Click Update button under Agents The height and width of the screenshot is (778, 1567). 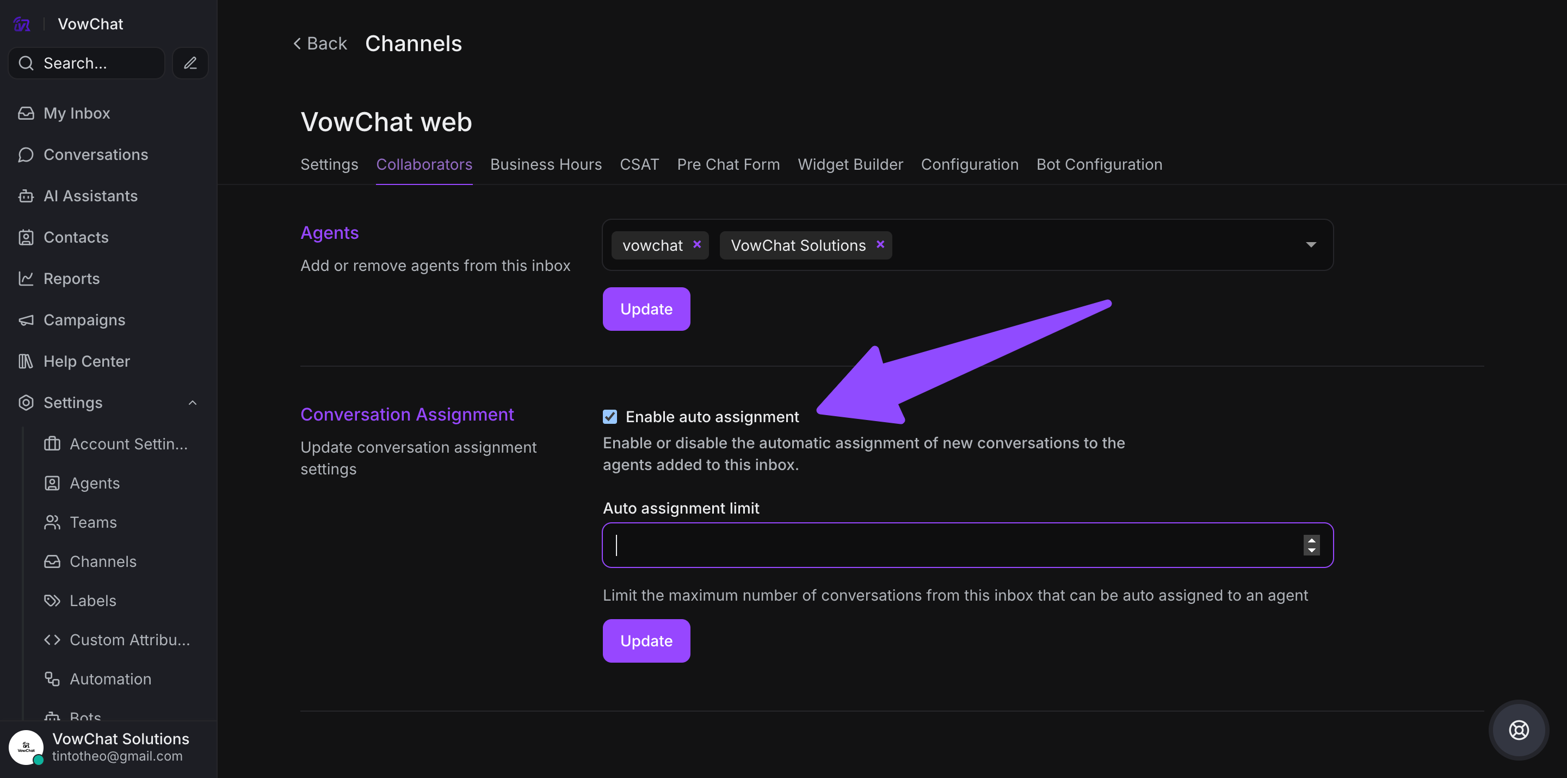click(x=646, y=309)
